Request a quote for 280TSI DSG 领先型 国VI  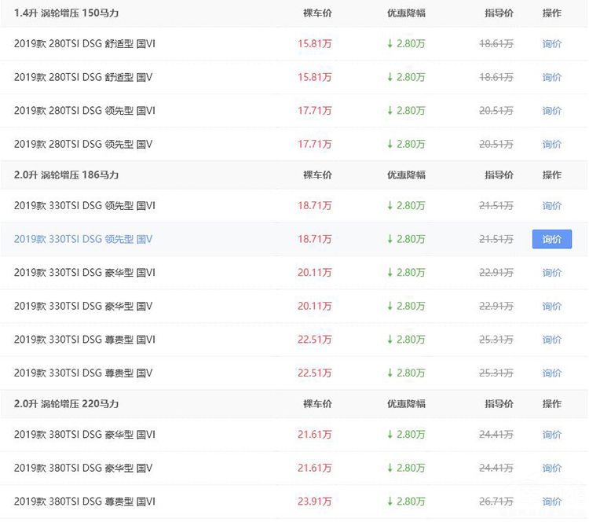point(551,111)
